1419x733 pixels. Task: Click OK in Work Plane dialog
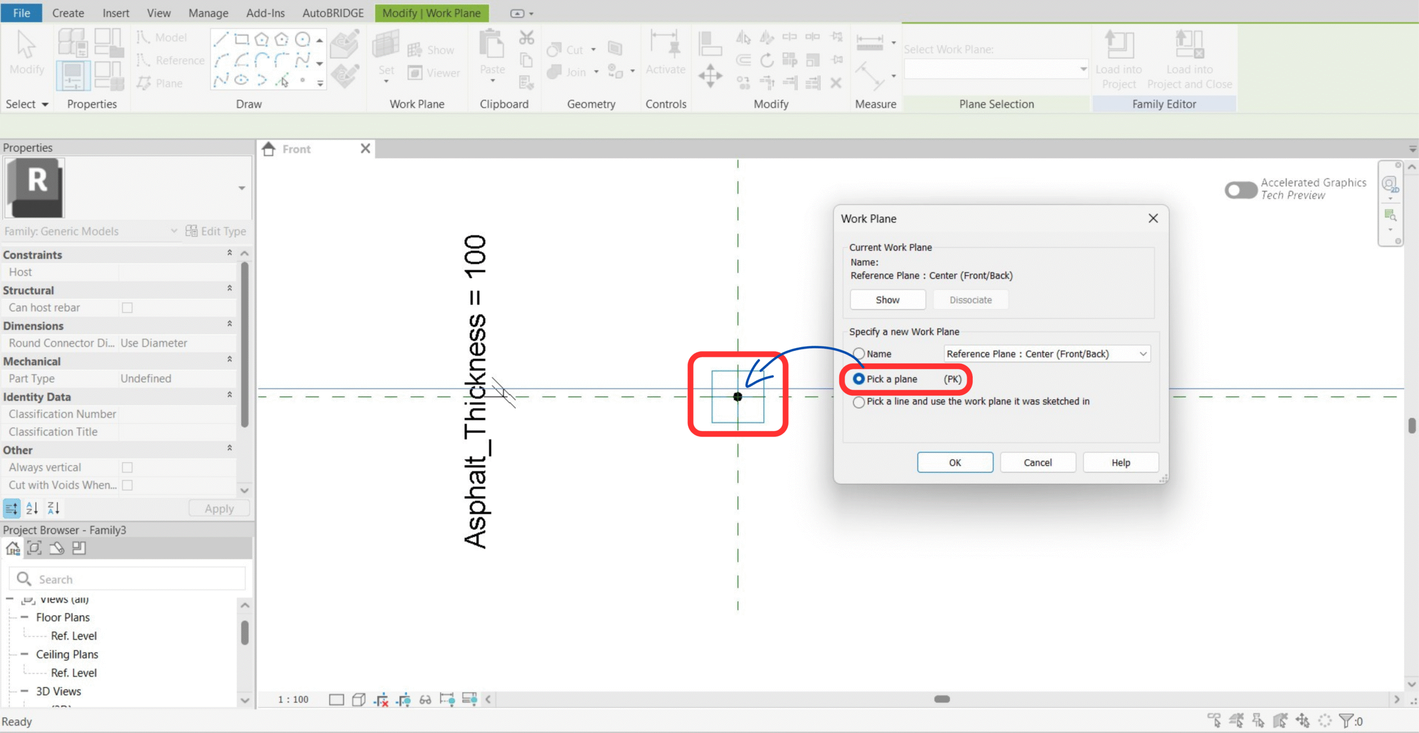954,462
